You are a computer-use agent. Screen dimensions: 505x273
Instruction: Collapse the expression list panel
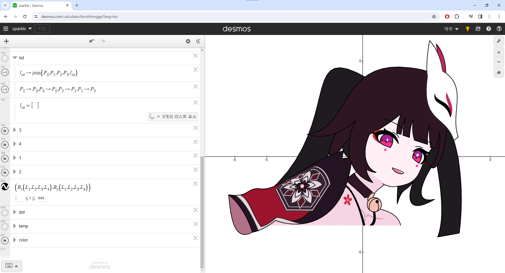click(x=198, y=41)
